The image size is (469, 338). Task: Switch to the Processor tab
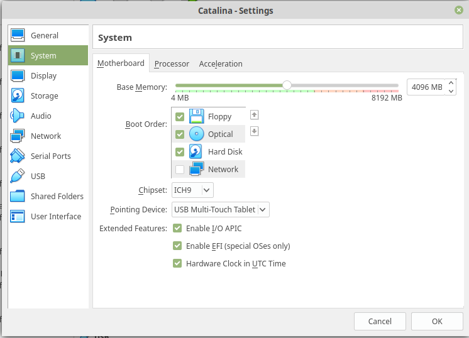pos(172,63)
